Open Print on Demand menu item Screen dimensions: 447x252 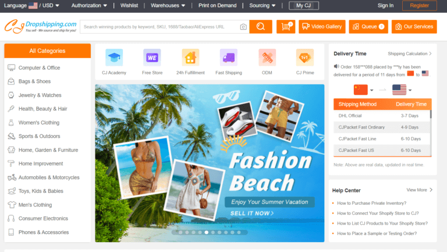coord(217,5)
